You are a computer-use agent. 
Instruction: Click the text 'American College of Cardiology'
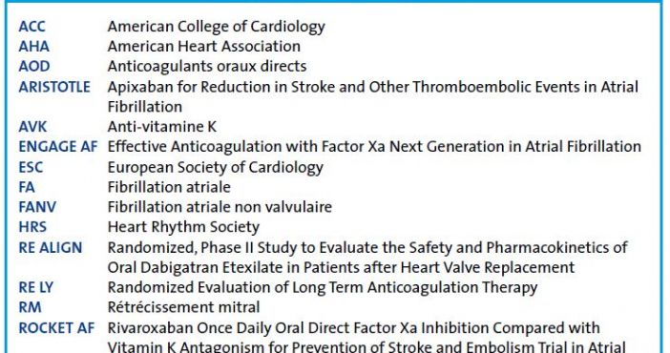pos(217,27)
